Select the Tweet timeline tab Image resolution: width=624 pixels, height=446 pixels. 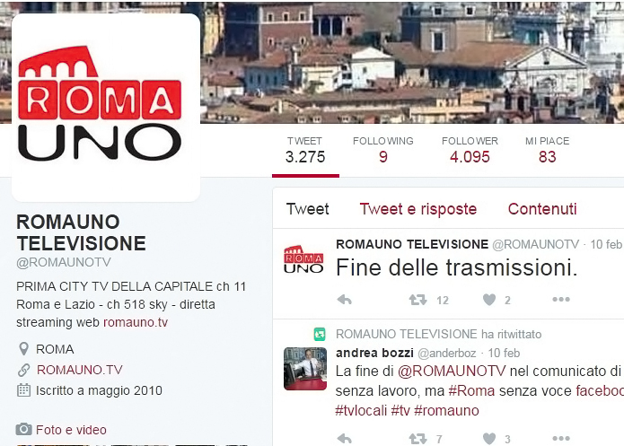coord(307,209)
